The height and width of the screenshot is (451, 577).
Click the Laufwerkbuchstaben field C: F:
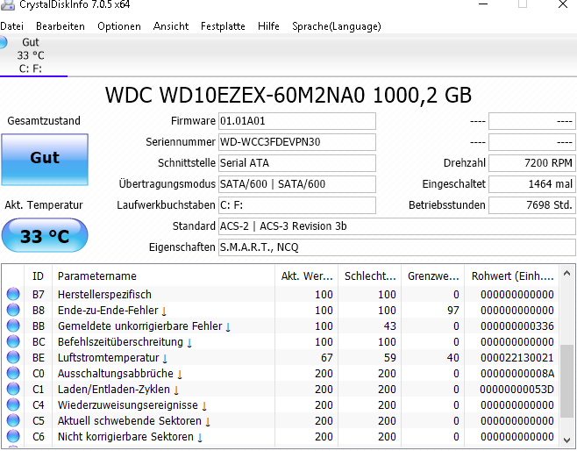pyautogui.click(x=297, y=205)
